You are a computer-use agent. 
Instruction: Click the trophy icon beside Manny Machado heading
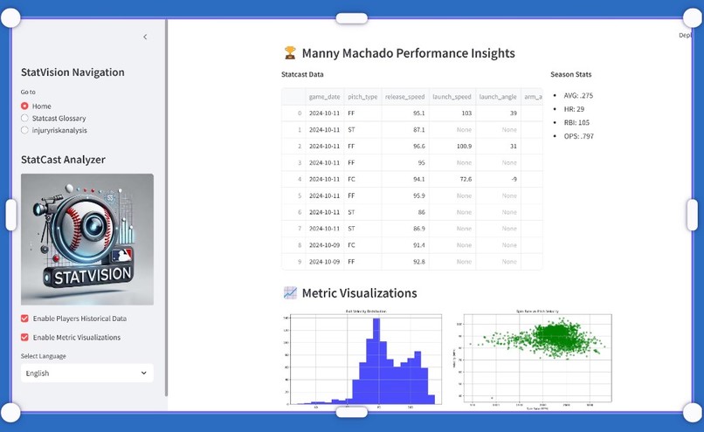(290, 53)
